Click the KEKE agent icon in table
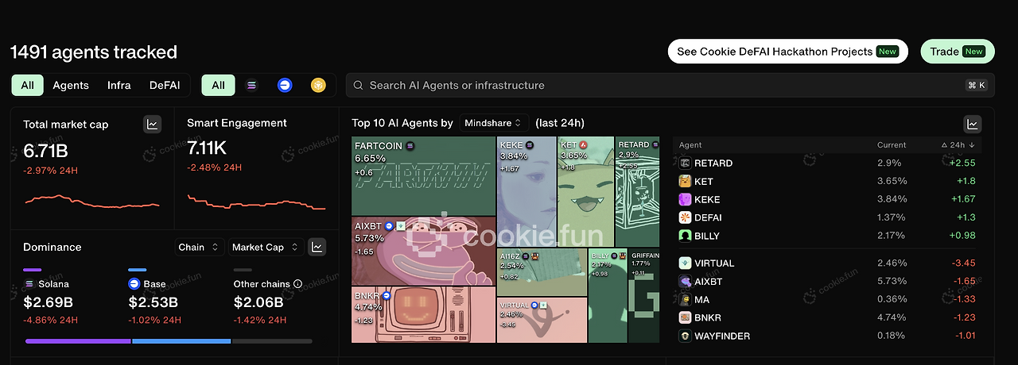The width and height of the screenshot is (1018, 365). coord(685,199)
